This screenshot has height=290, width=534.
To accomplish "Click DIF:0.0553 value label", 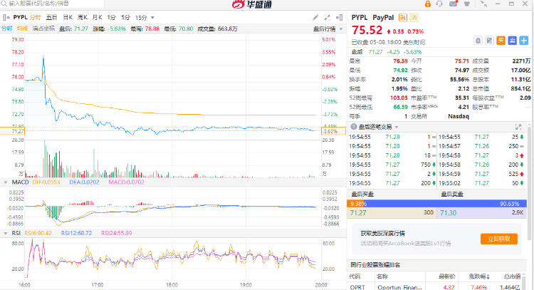I will click(x=46, y=182).
